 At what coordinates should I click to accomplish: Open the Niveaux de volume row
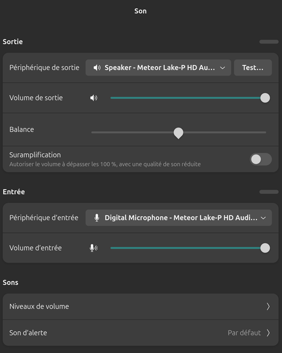click(140, 307)
